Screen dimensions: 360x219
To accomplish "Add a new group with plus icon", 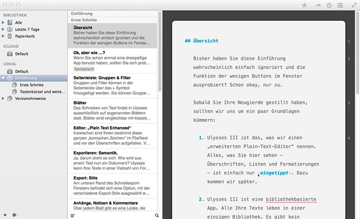I will pos(5,215).
